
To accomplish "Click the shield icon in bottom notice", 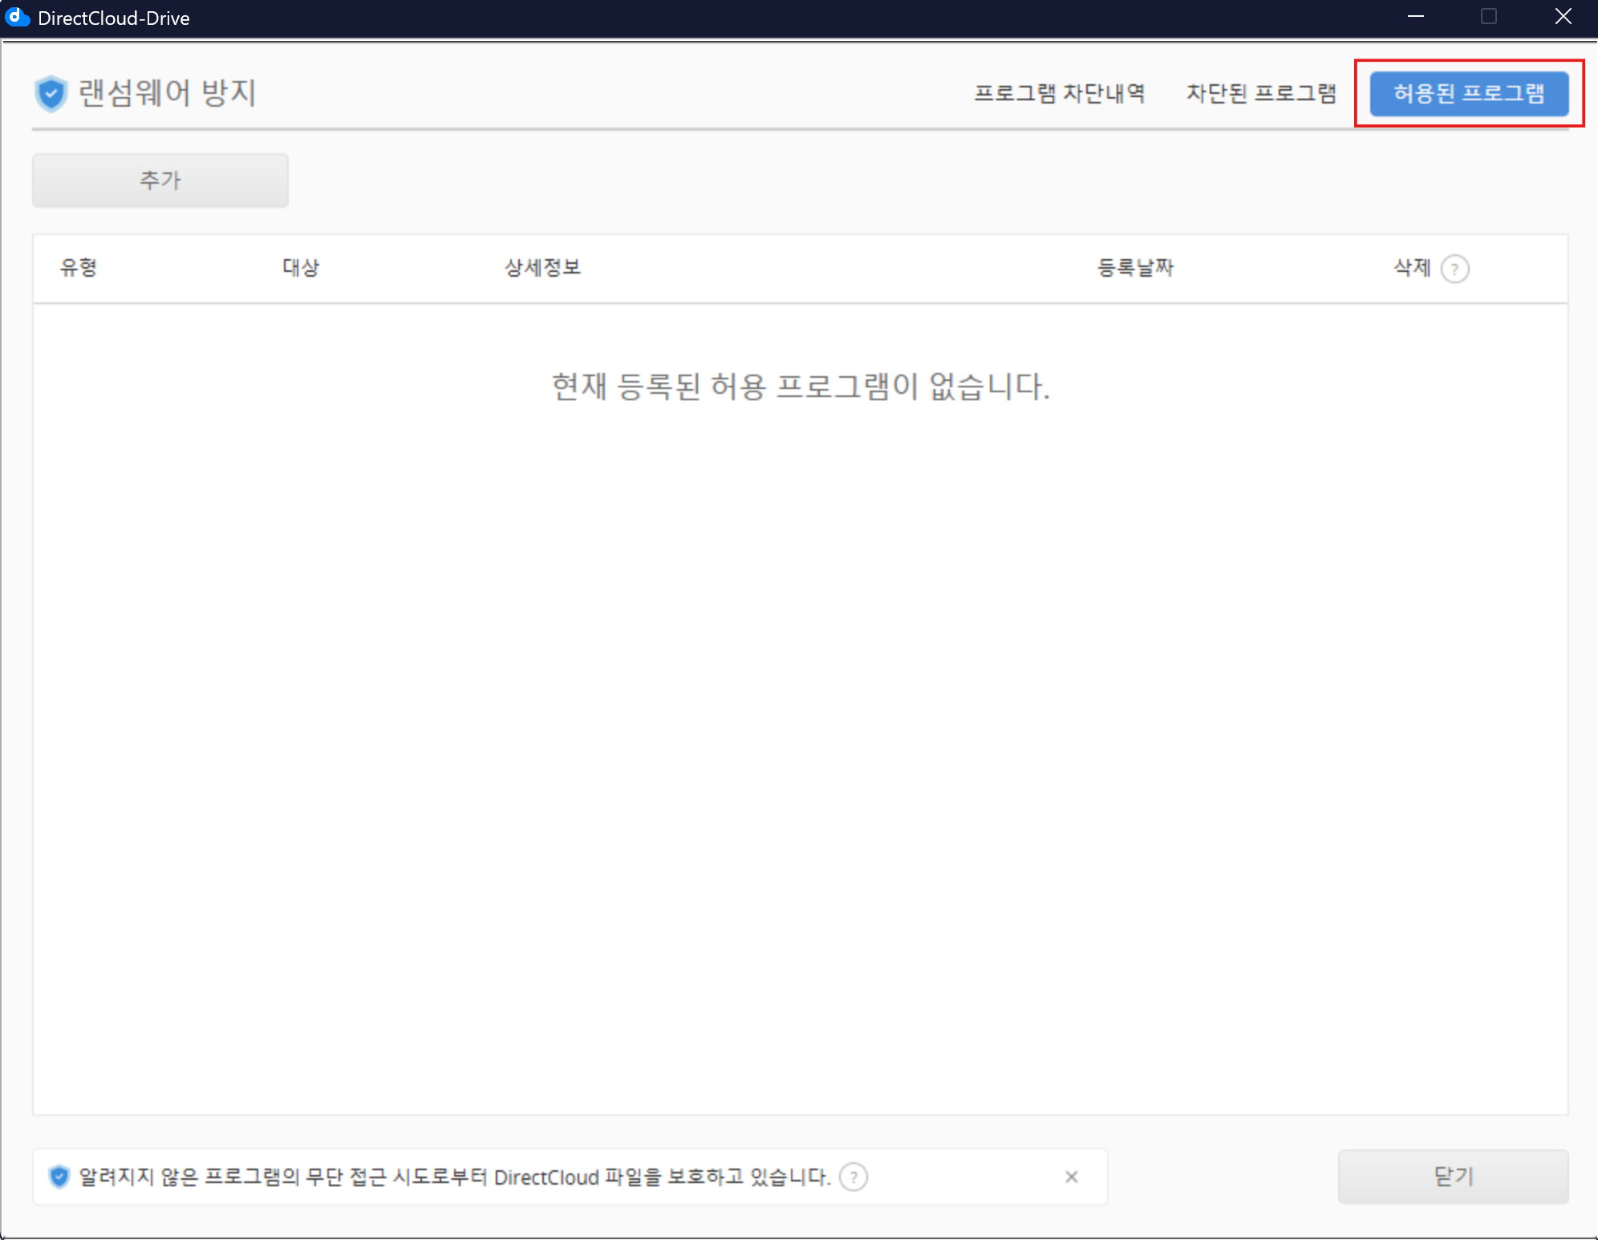I will 59,1177.
